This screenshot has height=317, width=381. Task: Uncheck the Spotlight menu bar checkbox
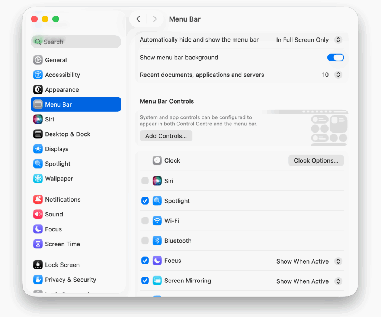[145, 201]
